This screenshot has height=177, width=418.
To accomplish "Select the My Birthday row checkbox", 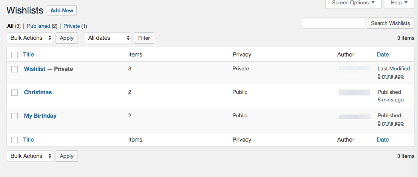I will (x=14, y=116).
